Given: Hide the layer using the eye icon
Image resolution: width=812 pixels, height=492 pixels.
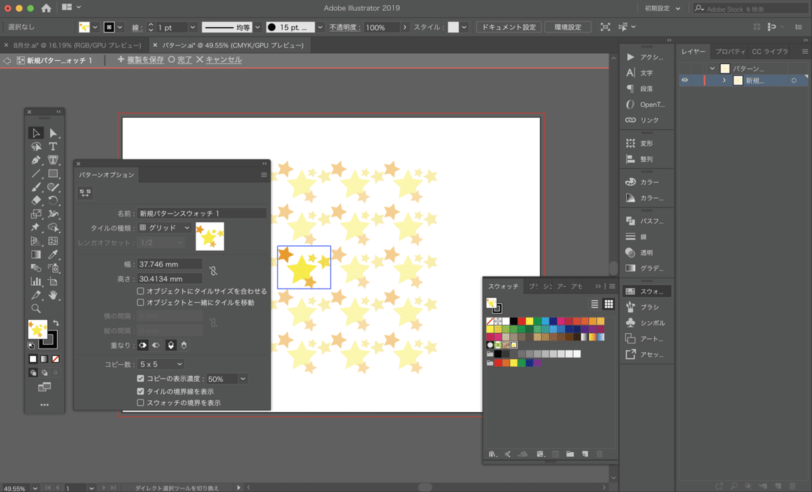Looking at the screenshot, I should click(x=685, y=80).
